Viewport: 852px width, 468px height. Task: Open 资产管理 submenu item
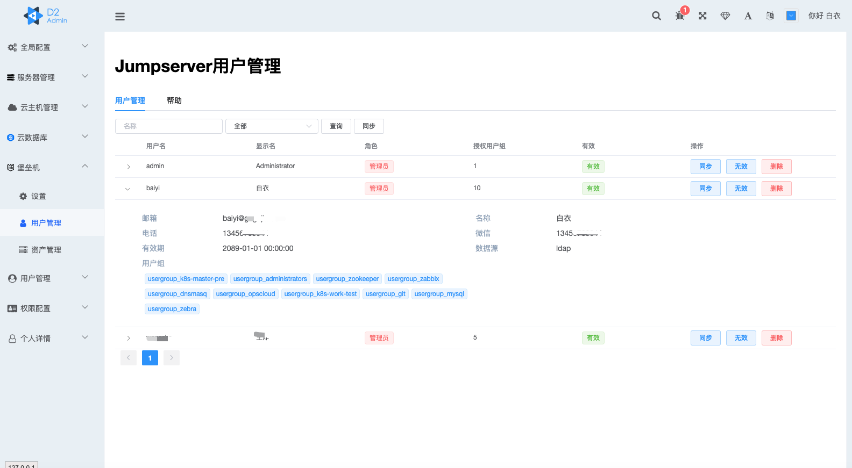(52, 250)
